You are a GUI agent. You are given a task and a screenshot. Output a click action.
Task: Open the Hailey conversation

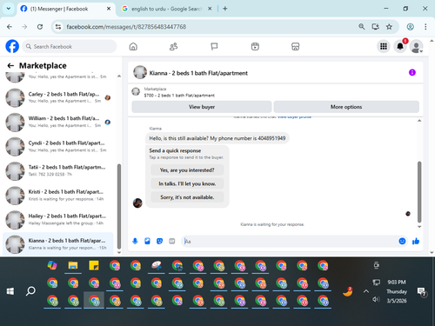58,219
